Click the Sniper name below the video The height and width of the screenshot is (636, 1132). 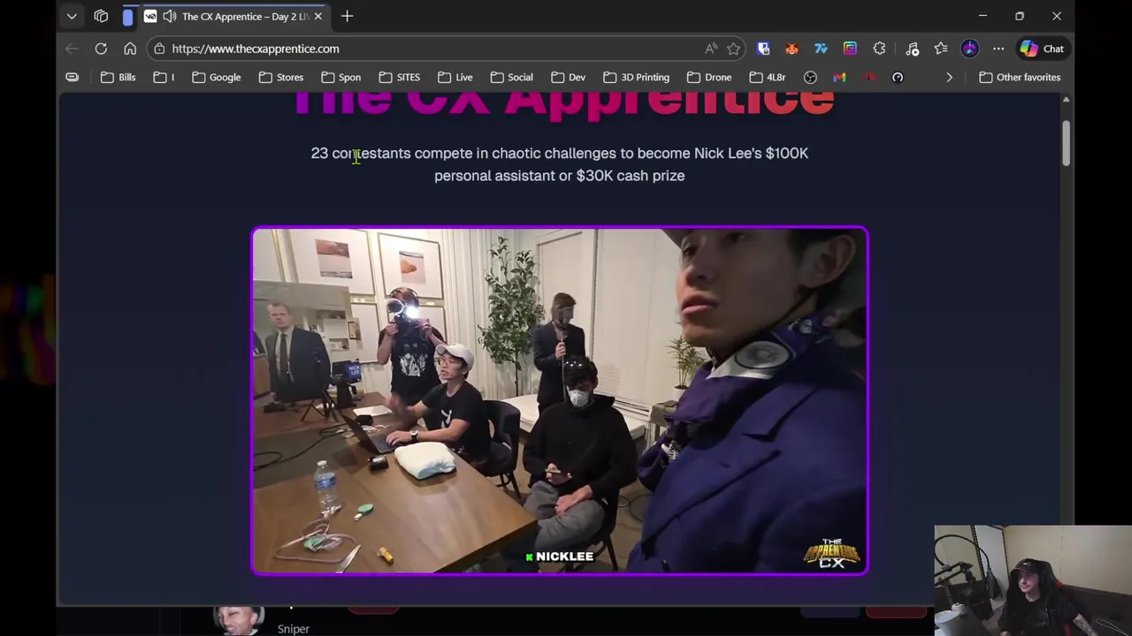click(293, 629)
